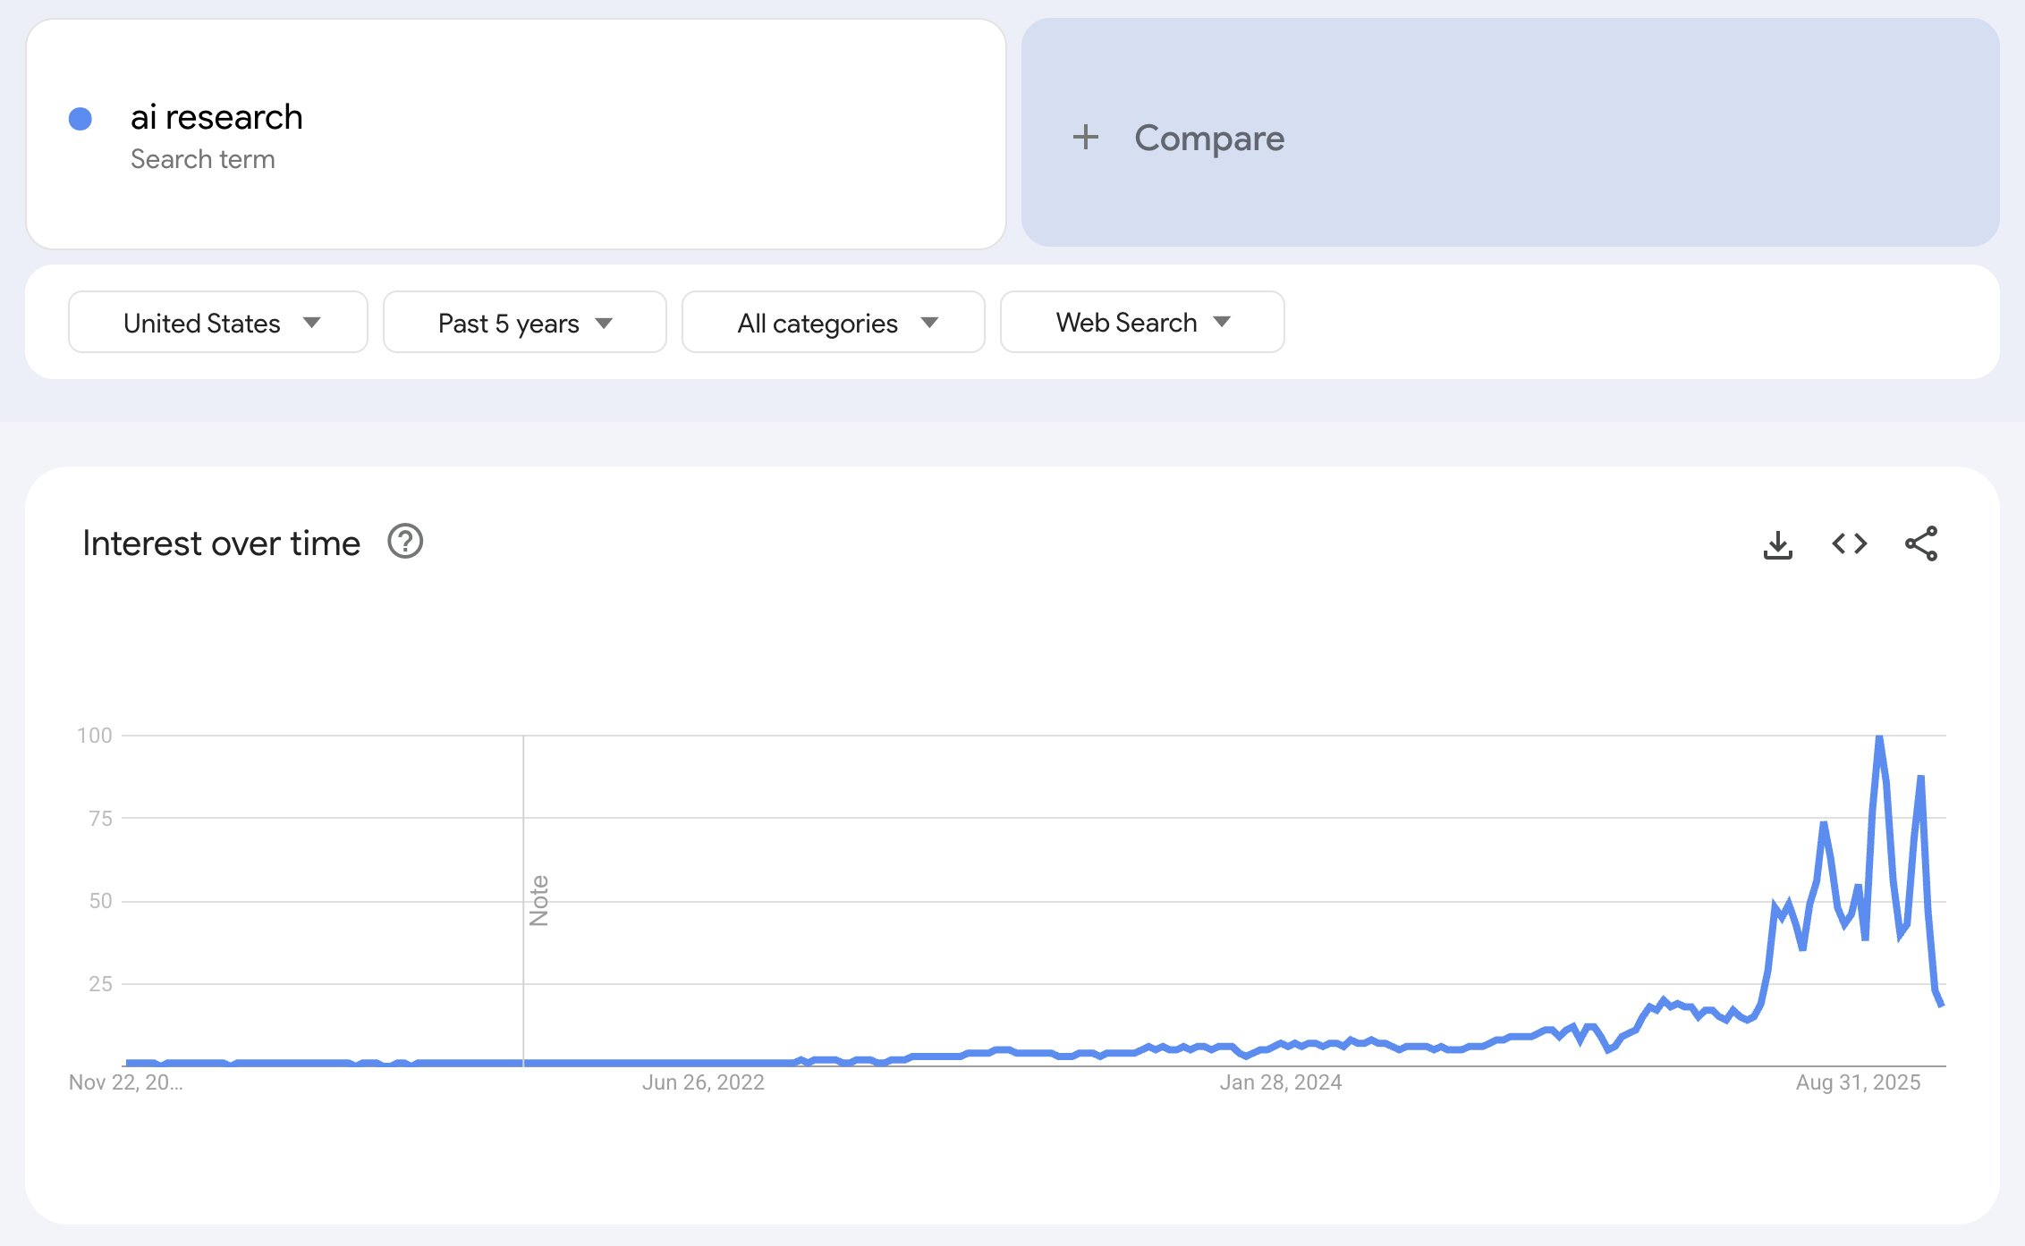Expand the All categories dropdown
The image size is (2025, 1246).
click(833, 323)
